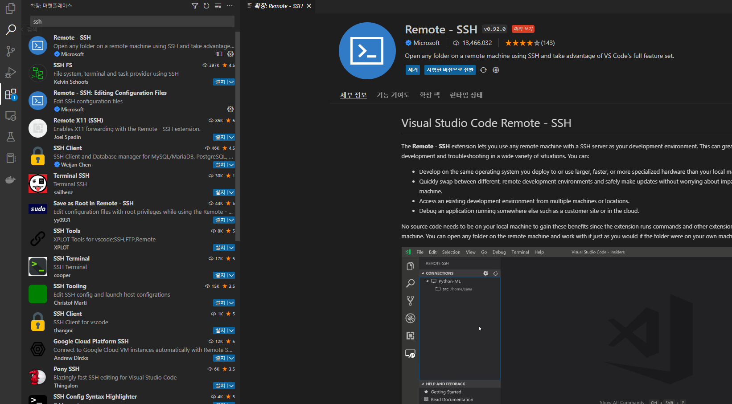This screenshot has height=404, width=732.
Task: Select the SSH Tools link icon
Action: pos(38,239)
